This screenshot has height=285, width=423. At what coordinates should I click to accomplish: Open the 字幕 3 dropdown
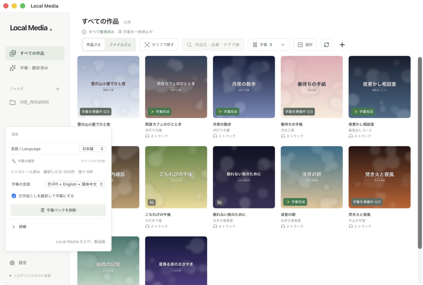269,45
